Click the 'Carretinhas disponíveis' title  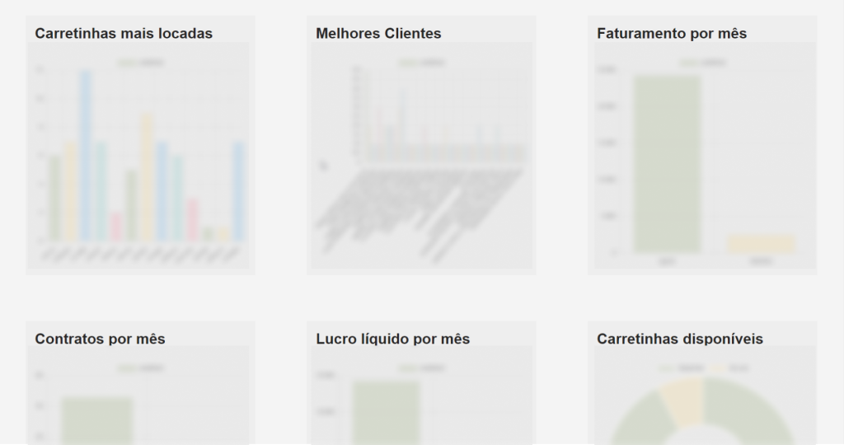coord(680,339)
